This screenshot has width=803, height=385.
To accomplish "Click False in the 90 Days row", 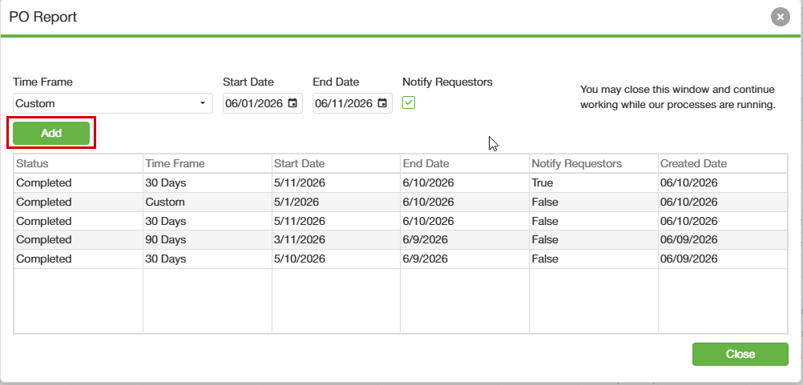I will point(594,240).
